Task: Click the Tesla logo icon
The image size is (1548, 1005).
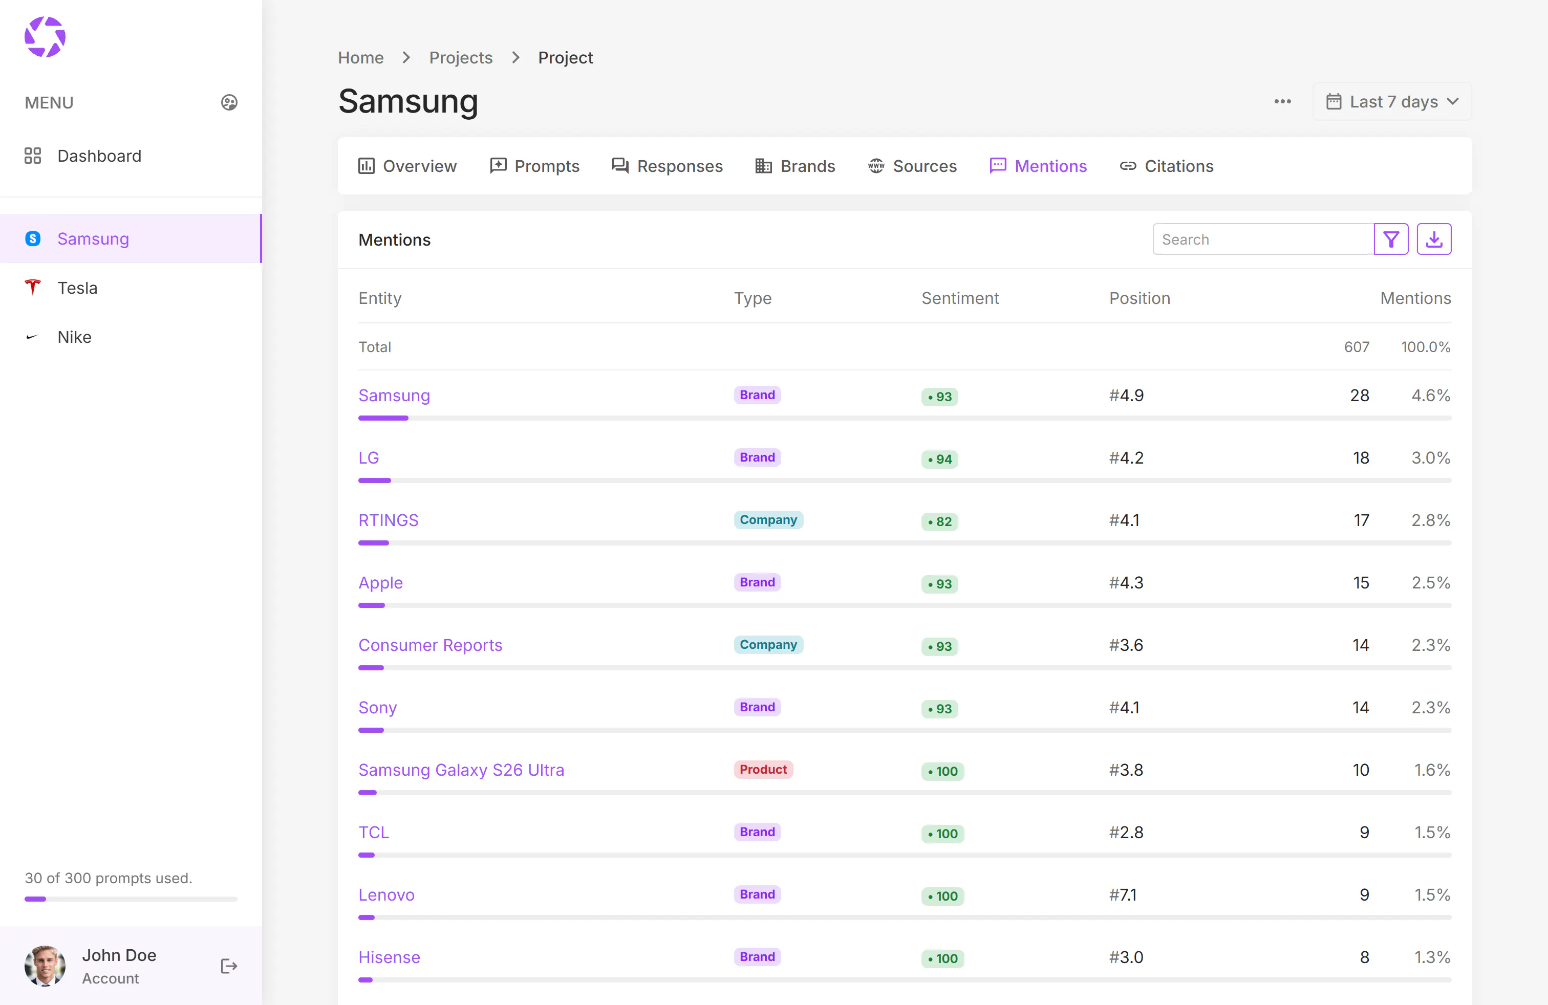Action: [x=33, y=287]
